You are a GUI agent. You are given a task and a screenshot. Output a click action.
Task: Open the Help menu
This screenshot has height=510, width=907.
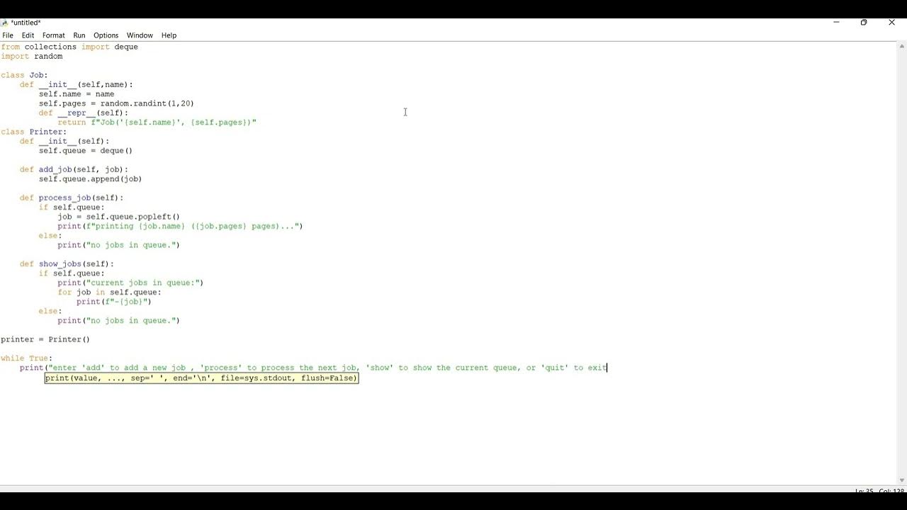coord(169,35)
